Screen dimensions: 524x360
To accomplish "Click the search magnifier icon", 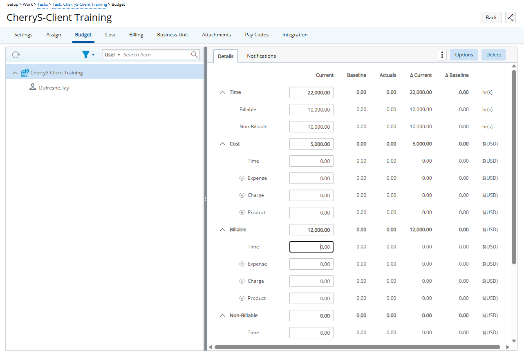I will tap(195, 54).
